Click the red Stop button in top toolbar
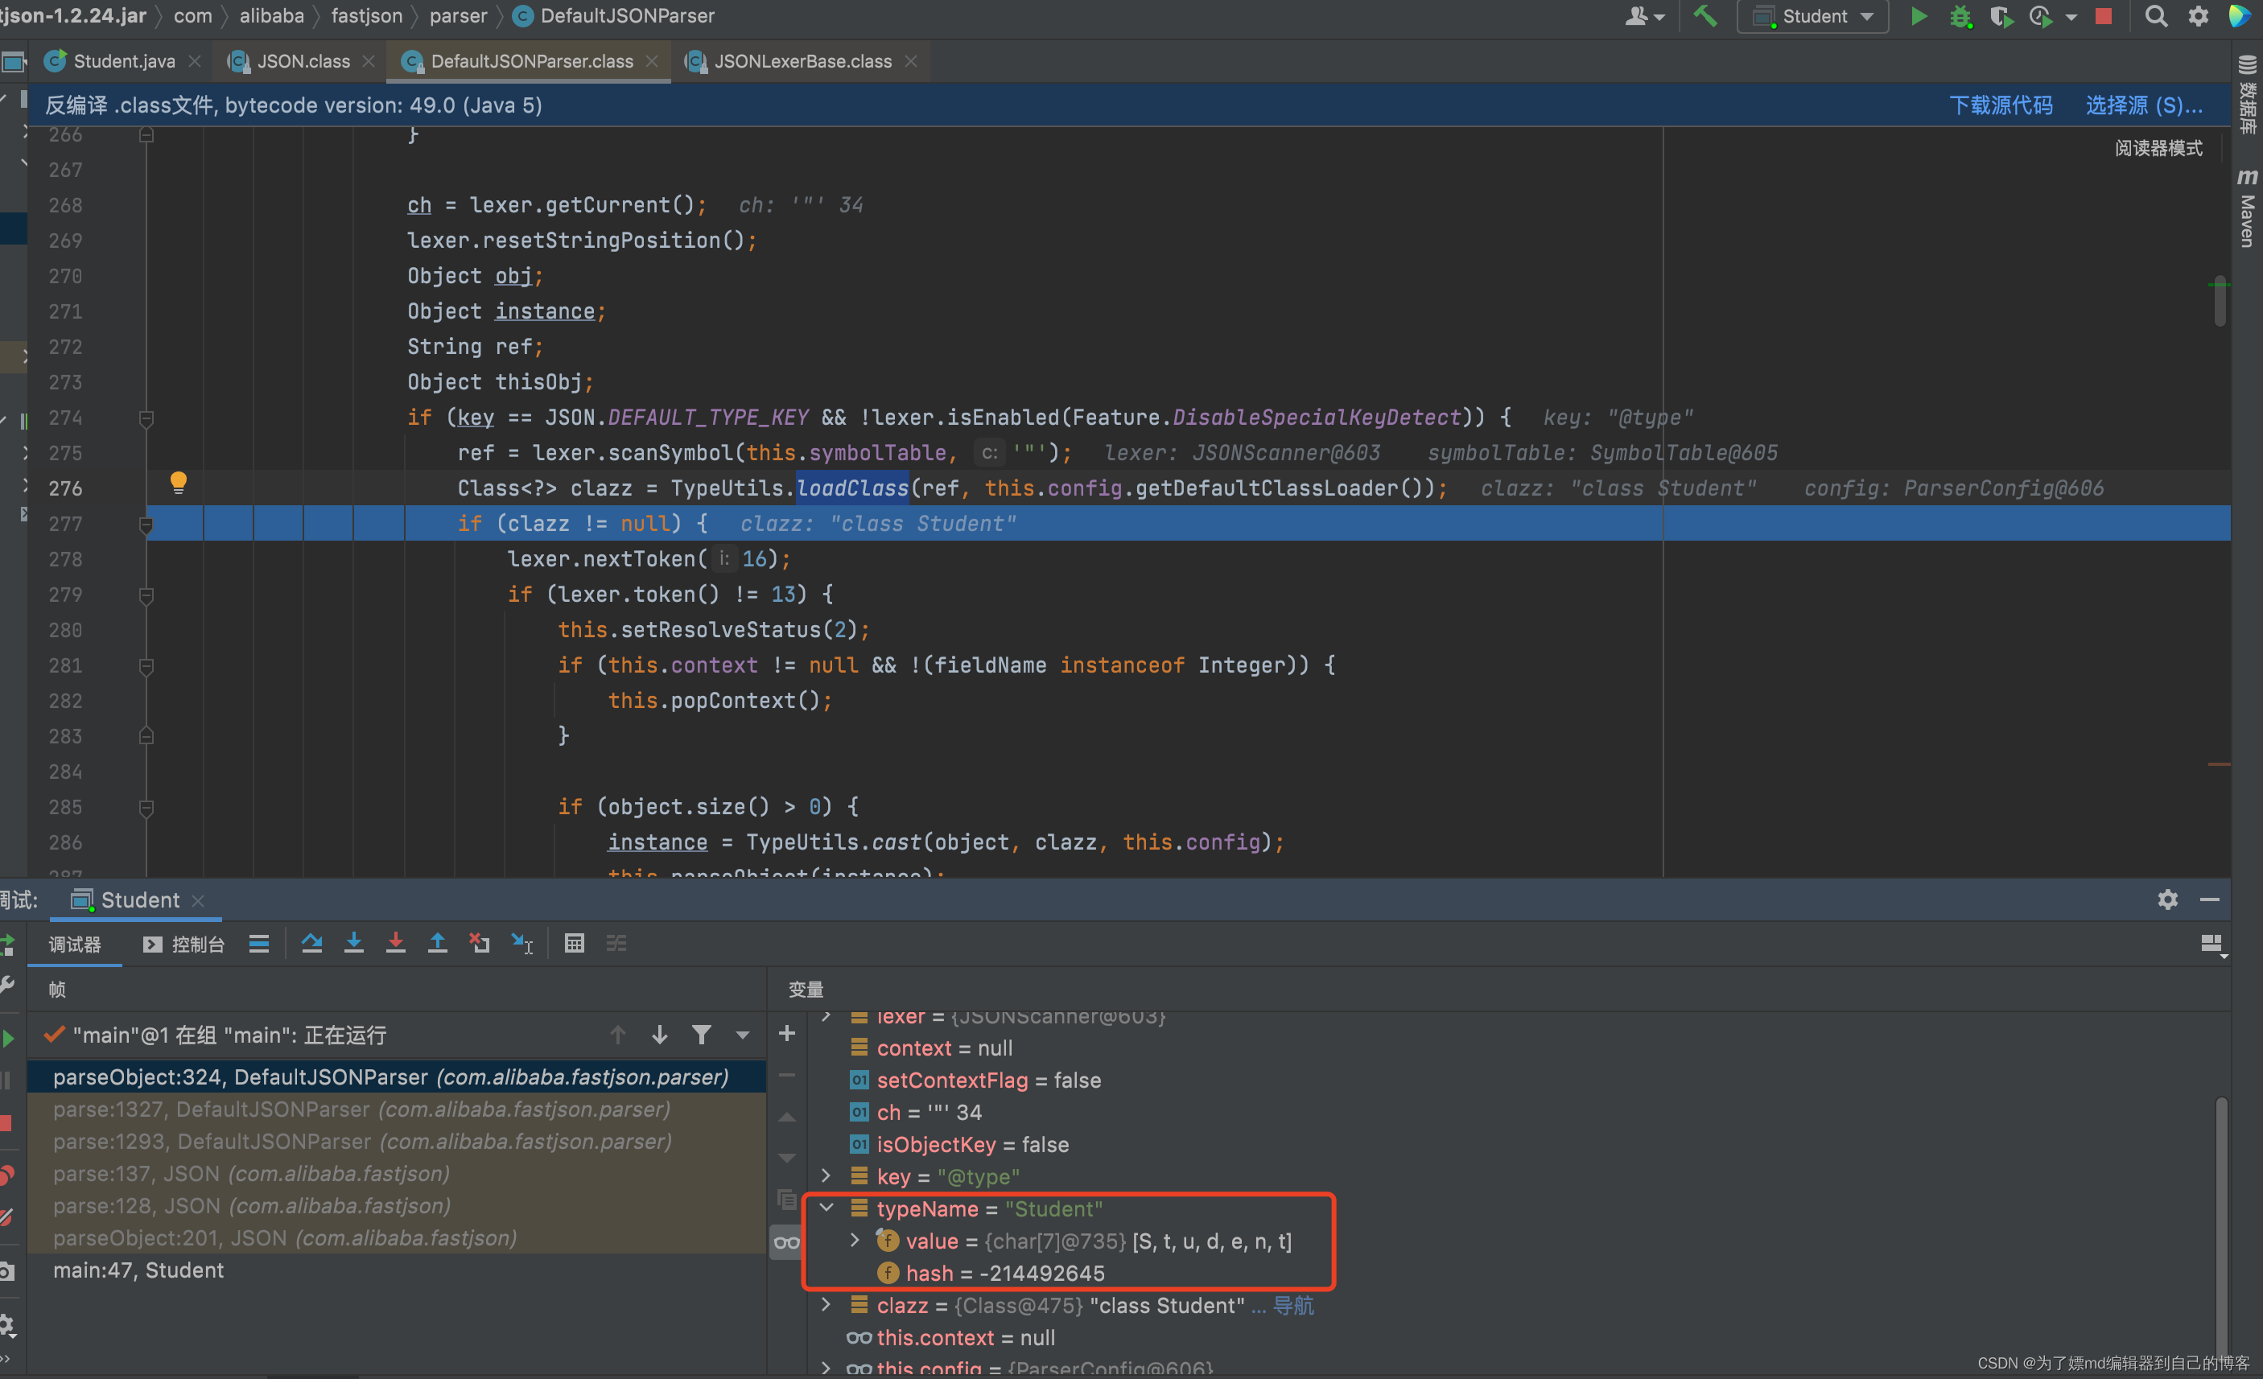 (x=2103, y=17)
